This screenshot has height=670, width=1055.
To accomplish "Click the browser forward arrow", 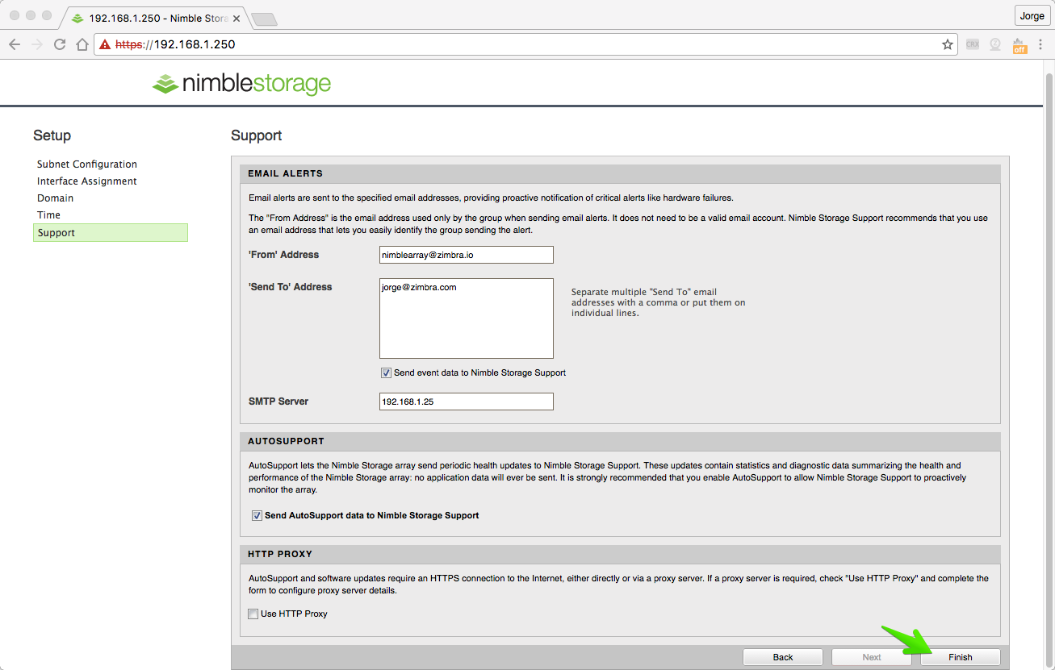I will click(x=36, y=44).
